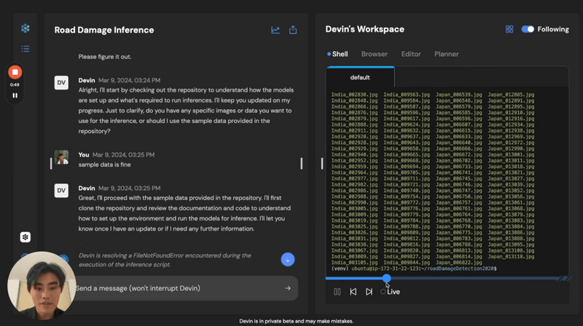Click the private beta disclaimer text
Screen dimensions: 583x326
pyautogui.click(x=296, y=321)
